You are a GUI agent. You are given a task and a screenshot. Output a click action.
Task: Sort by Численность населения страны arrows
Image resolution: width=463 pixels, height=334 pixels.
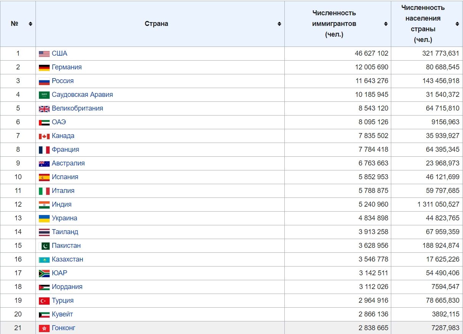click(x=457, y=24)
